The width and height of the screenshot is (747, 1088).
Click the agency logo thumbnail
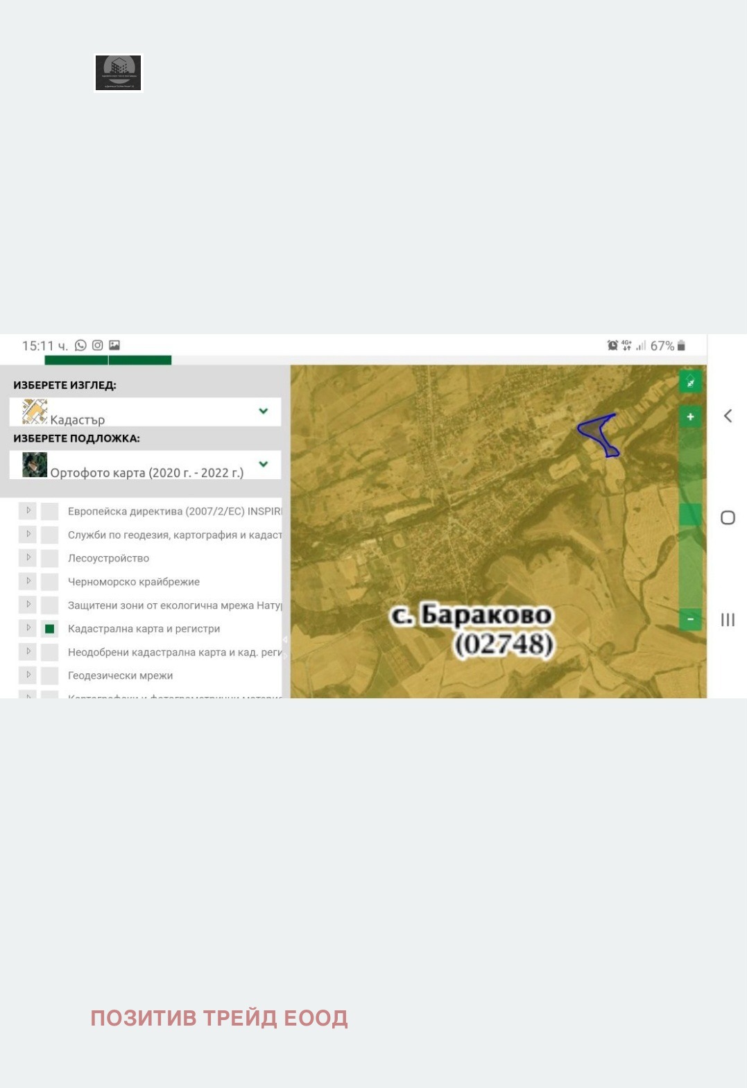pos(118,73)
